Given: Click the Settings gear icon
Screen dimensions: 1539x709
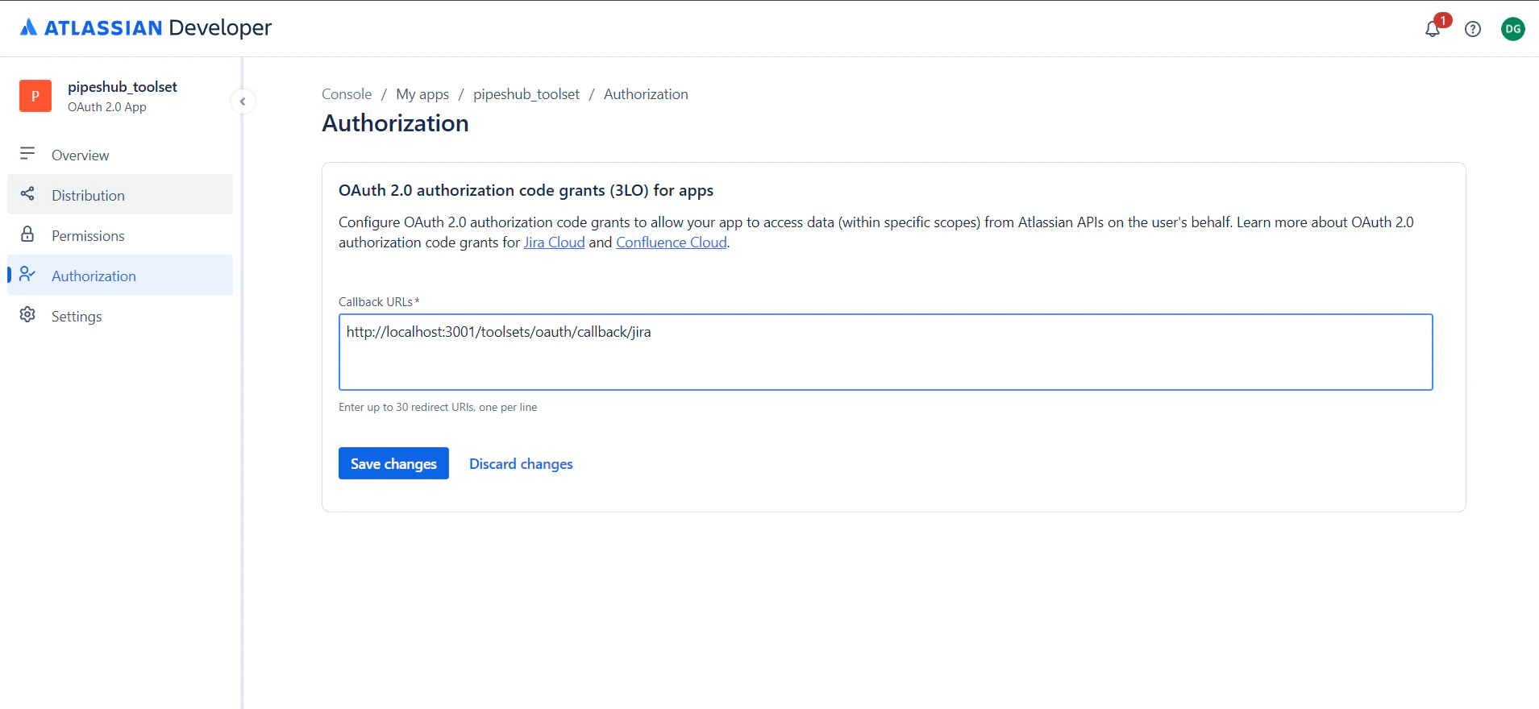Looking at the screenshot, I should click(27, 314).
